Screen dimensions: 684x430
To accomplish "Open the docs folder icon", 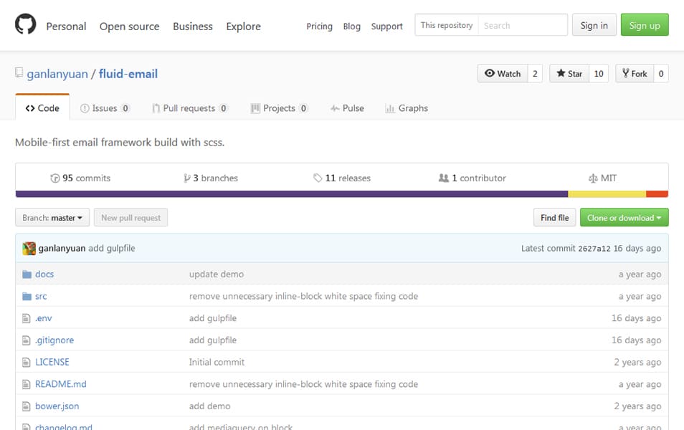I will click(27, 274).
